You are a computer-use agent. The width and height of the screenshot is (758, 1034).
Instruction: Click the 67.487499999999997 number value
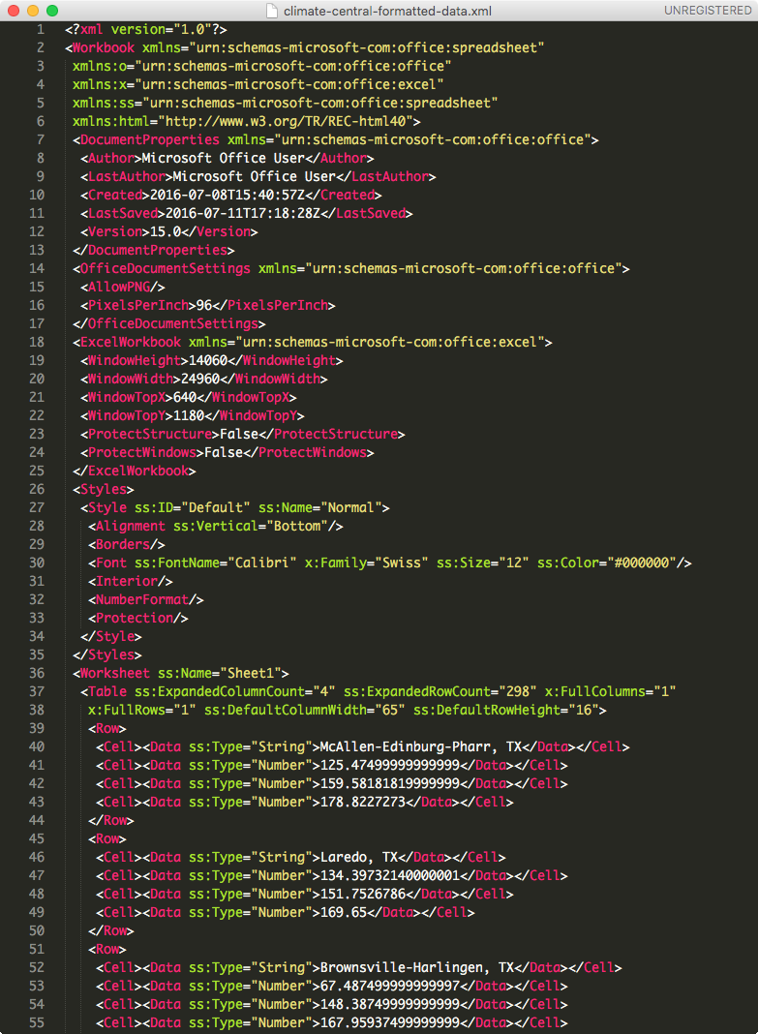pos(389,986)
